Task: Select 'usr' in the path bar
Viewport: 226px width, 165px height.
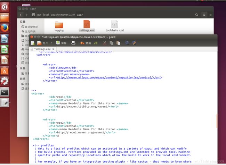Action: 39,15
